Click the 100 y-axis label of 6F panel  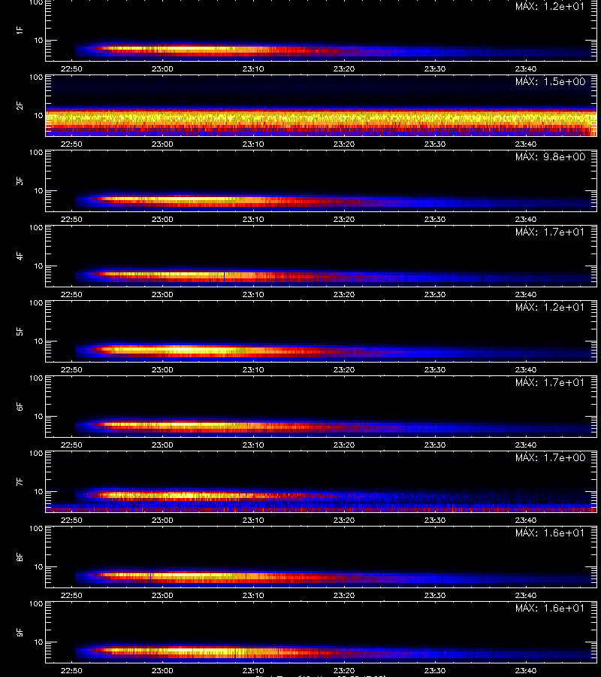pos(36,378)
